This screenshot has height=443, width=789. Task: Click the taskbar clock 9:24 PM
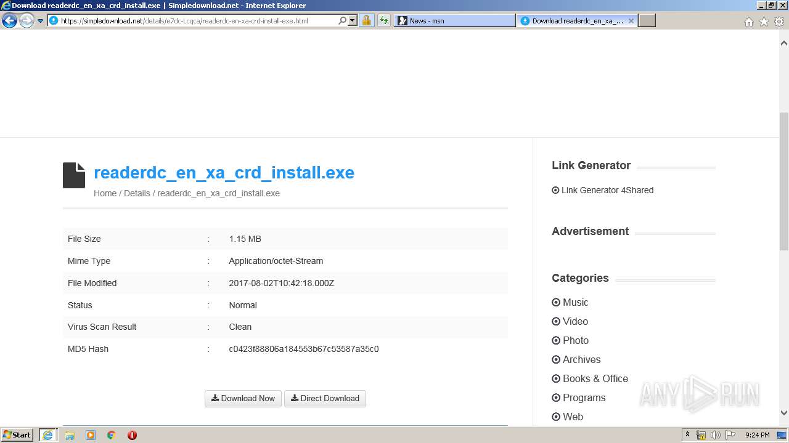(757, 435)
